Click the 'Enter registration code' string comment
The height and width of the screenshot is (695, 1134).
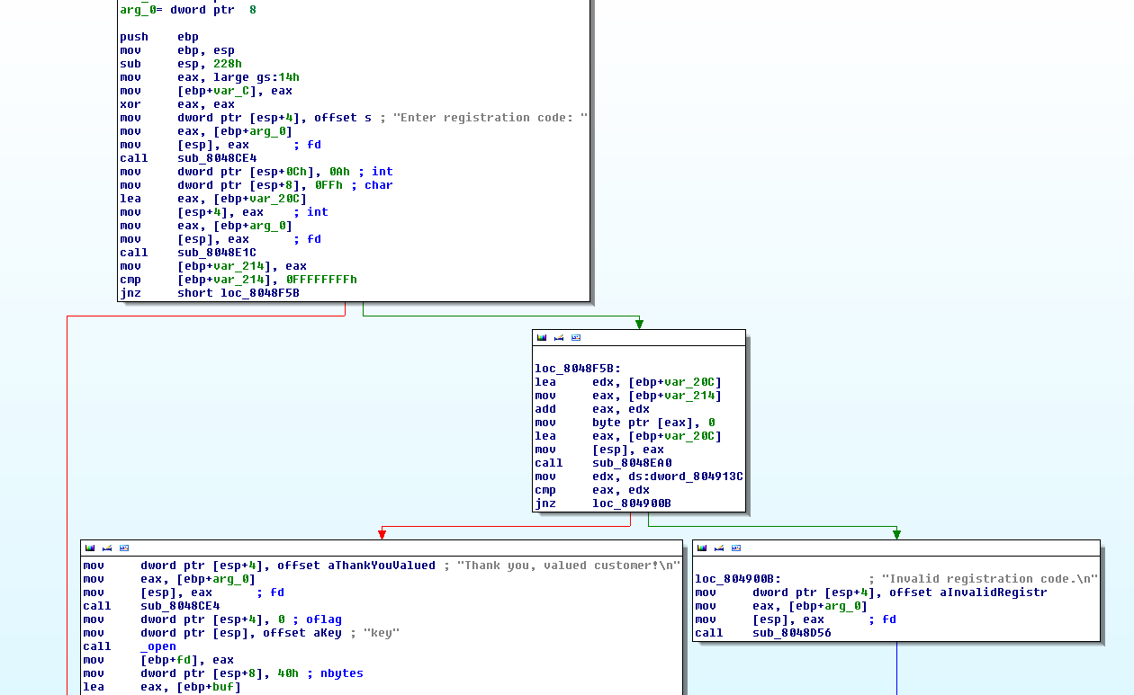[490, 118]
